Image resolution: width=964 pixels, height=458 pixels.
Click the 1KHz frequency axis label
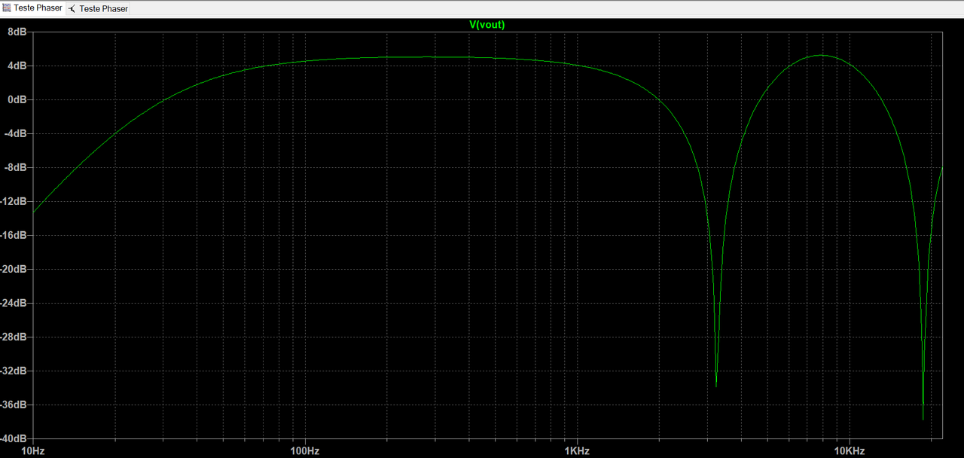point(577,451)
